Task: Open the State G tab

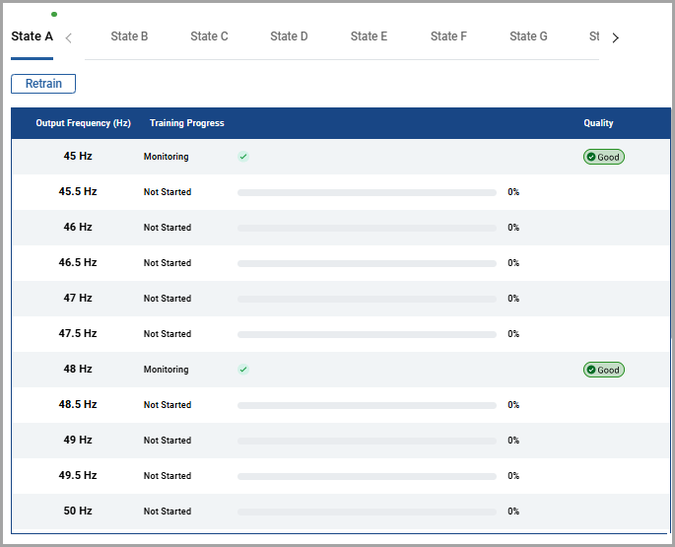Action: tap(528, 36)
